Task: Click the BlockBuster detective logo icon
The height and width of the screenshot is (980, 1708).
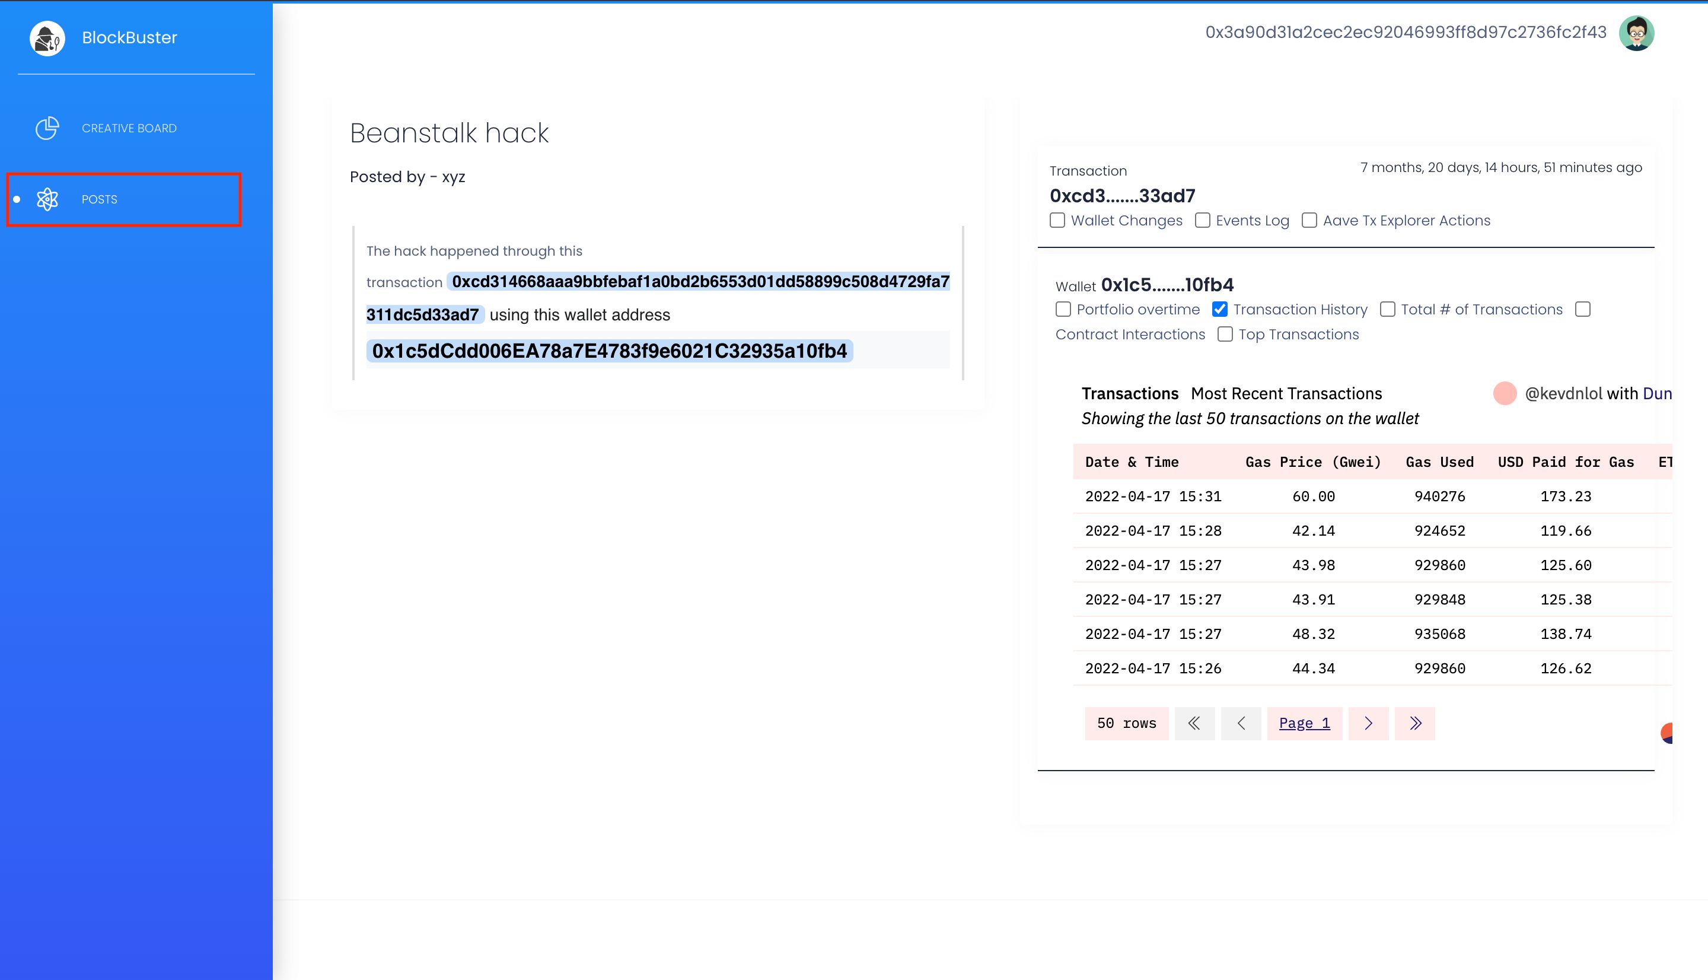Action: (47, 39)
